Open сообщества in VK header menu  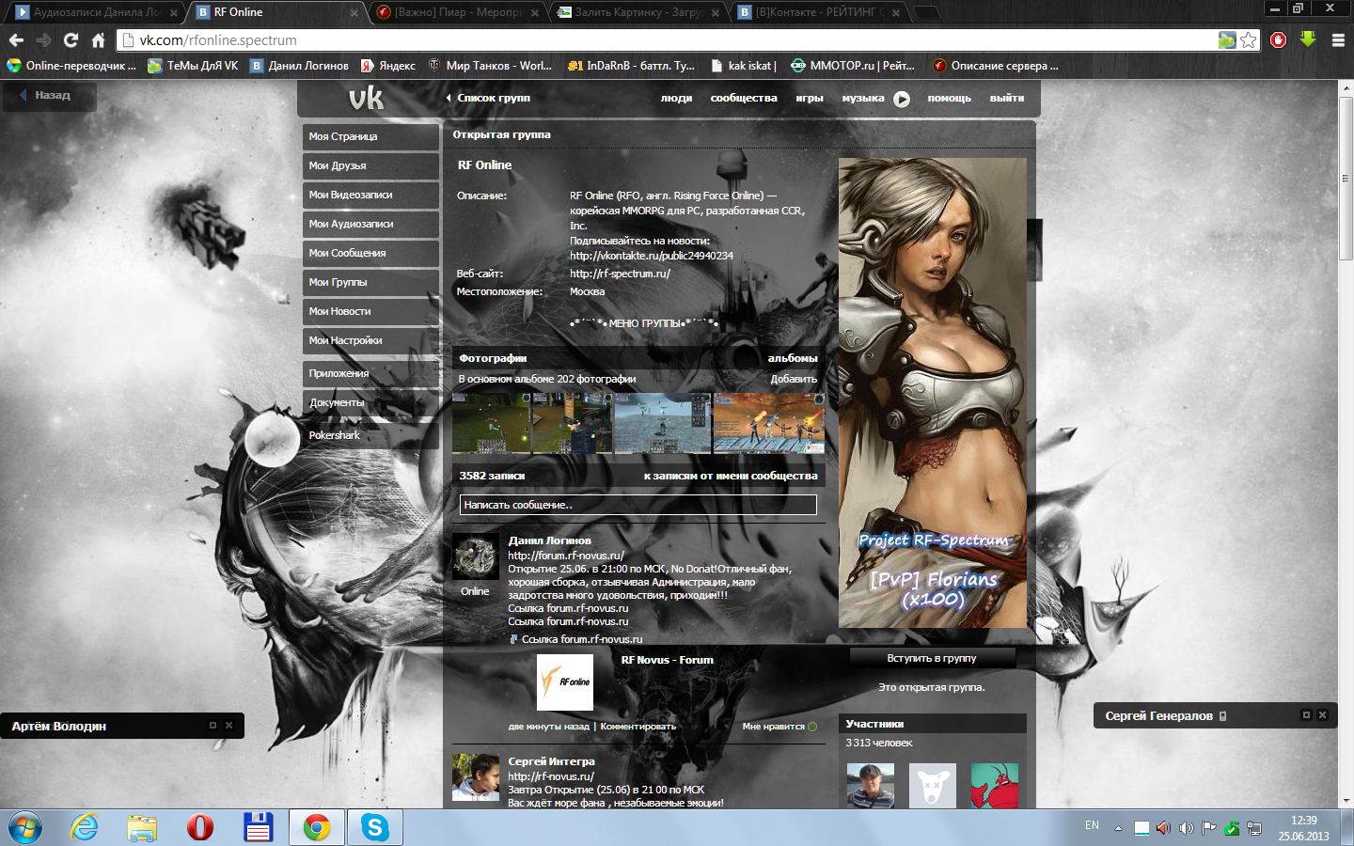click(744, 98)
